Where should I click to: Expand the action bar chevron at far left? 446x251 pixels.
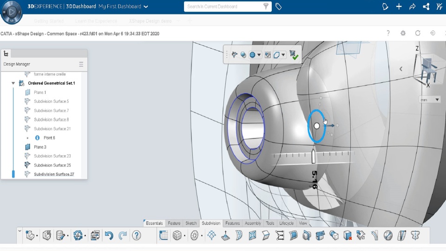tap(20, 231)
